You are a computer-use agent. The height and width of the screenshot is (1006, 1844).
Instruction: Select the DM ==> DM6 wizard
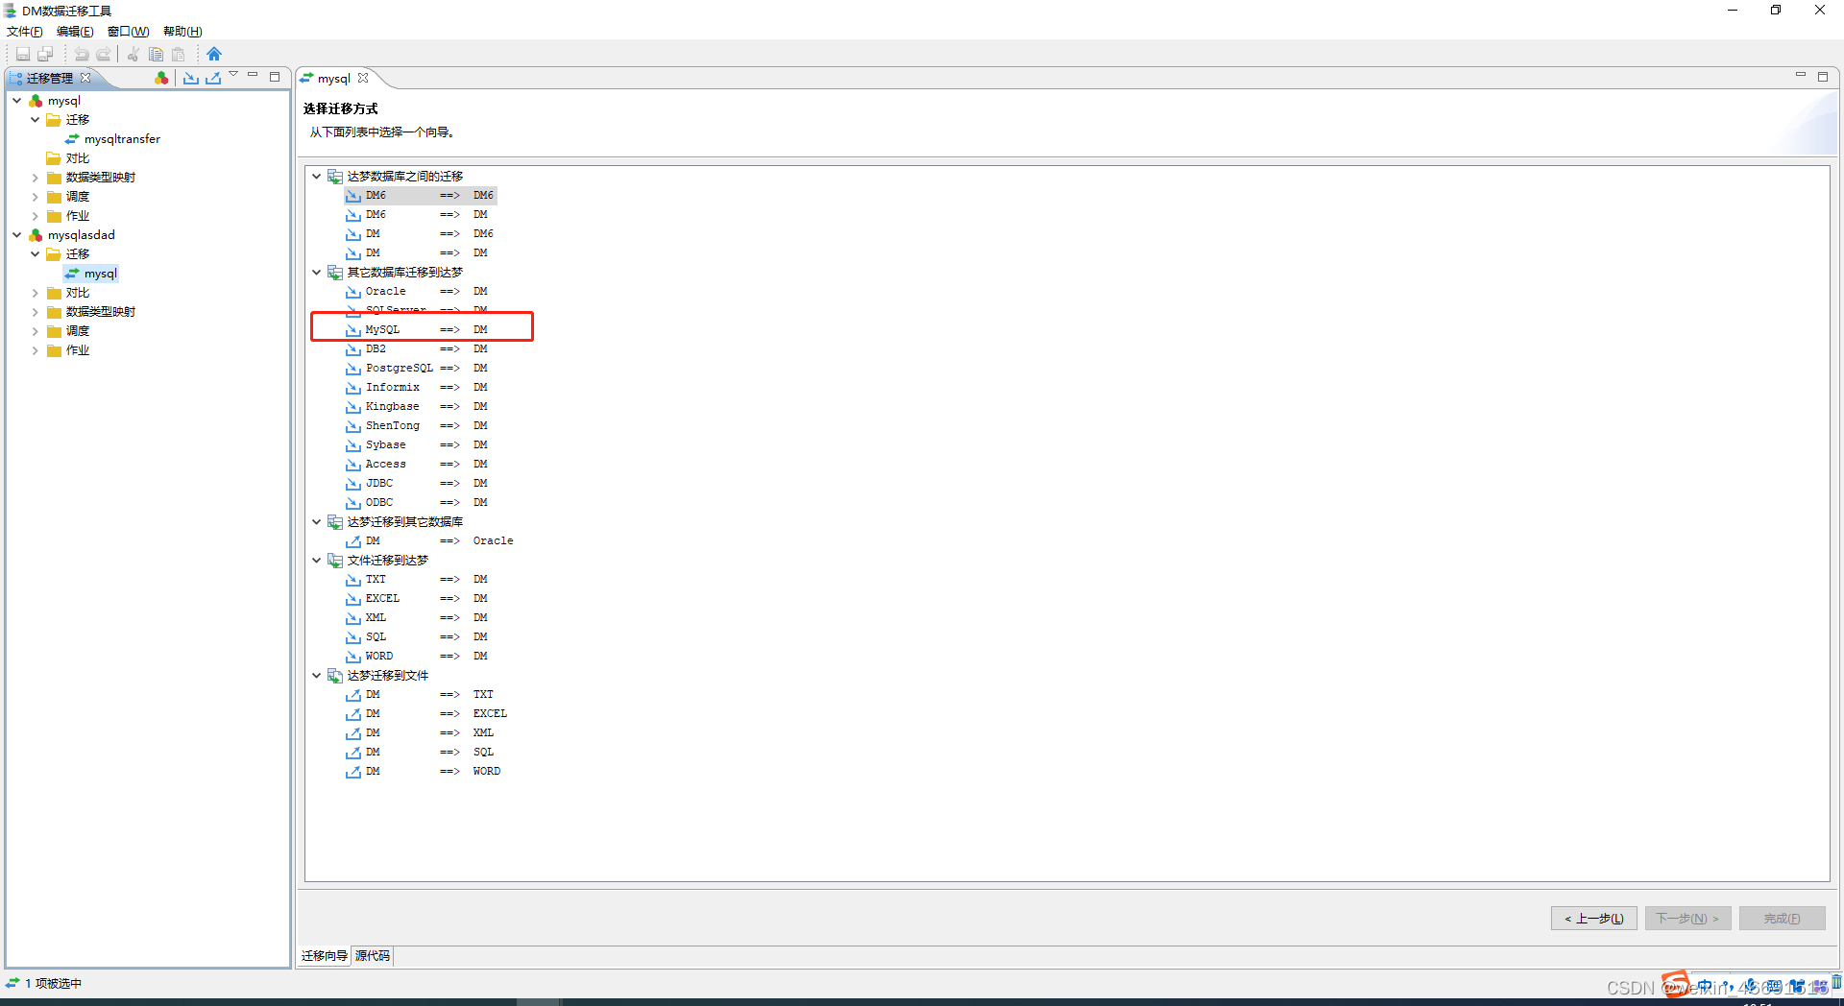[x=421, y=234]
